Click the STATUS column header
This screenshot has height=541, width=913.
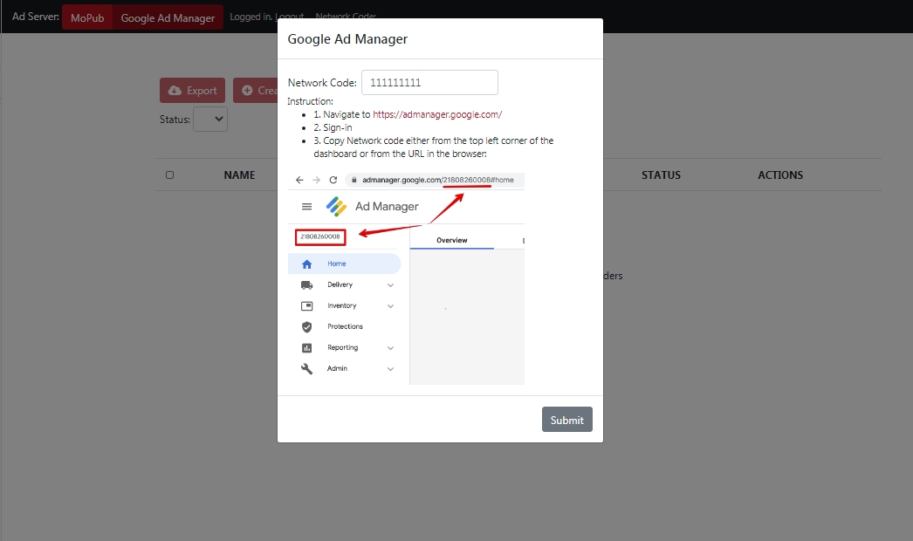[x=661, y=175]
